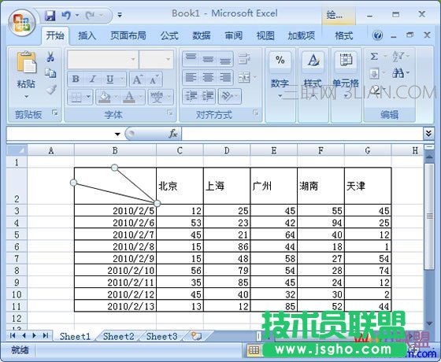Toggle Bold formatting

[76, 79]
